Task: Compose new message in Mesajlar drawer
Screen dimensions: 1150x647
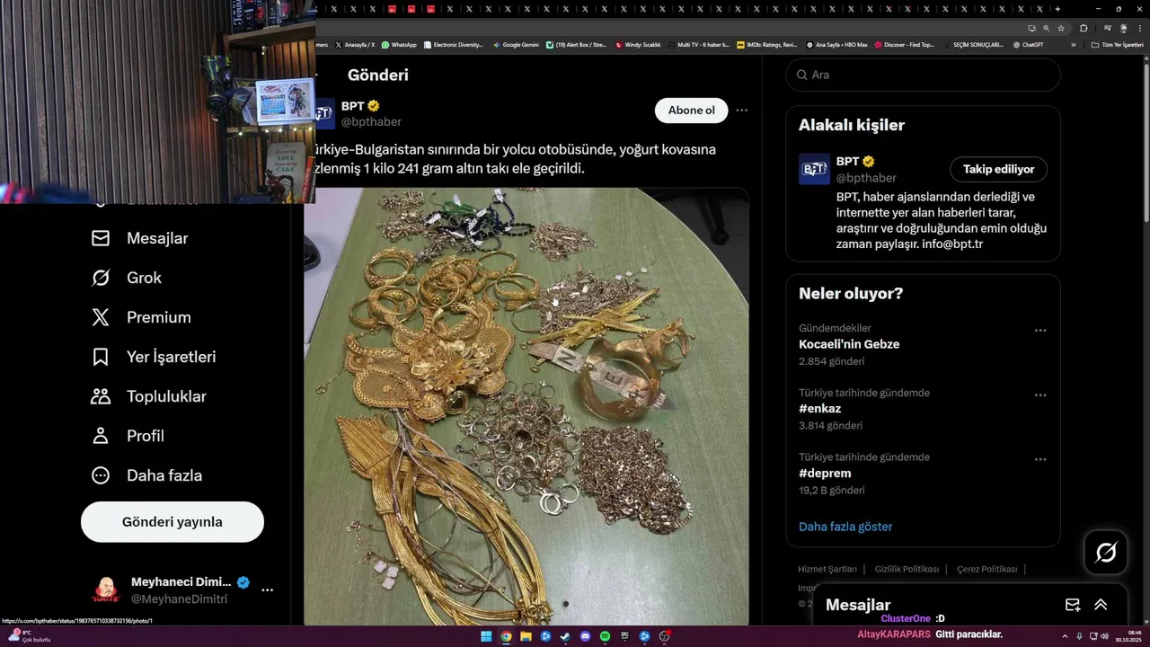Action: 1073,605
